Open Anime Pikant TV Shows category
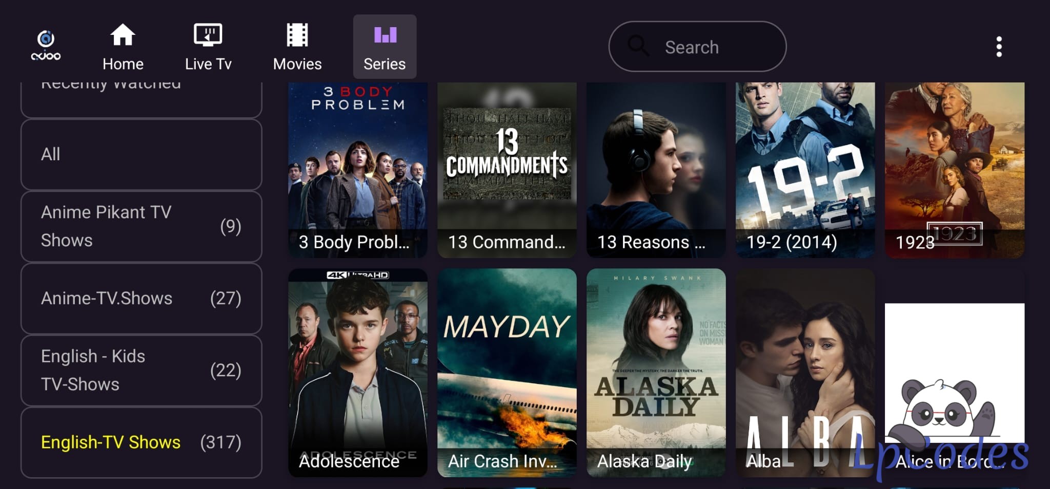Screen dimensions: 1050x489 [x=141, y=226]
